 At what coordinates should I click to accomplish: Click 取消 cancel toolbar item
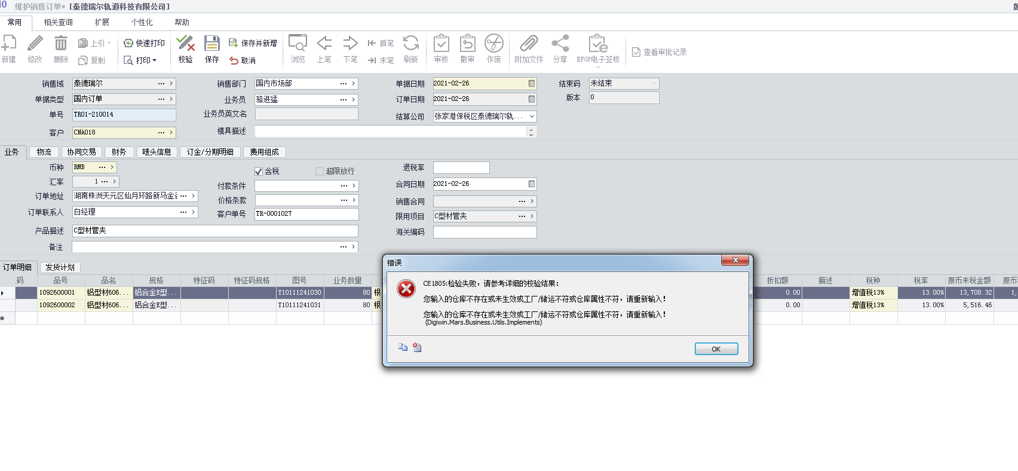coord(243,60)
